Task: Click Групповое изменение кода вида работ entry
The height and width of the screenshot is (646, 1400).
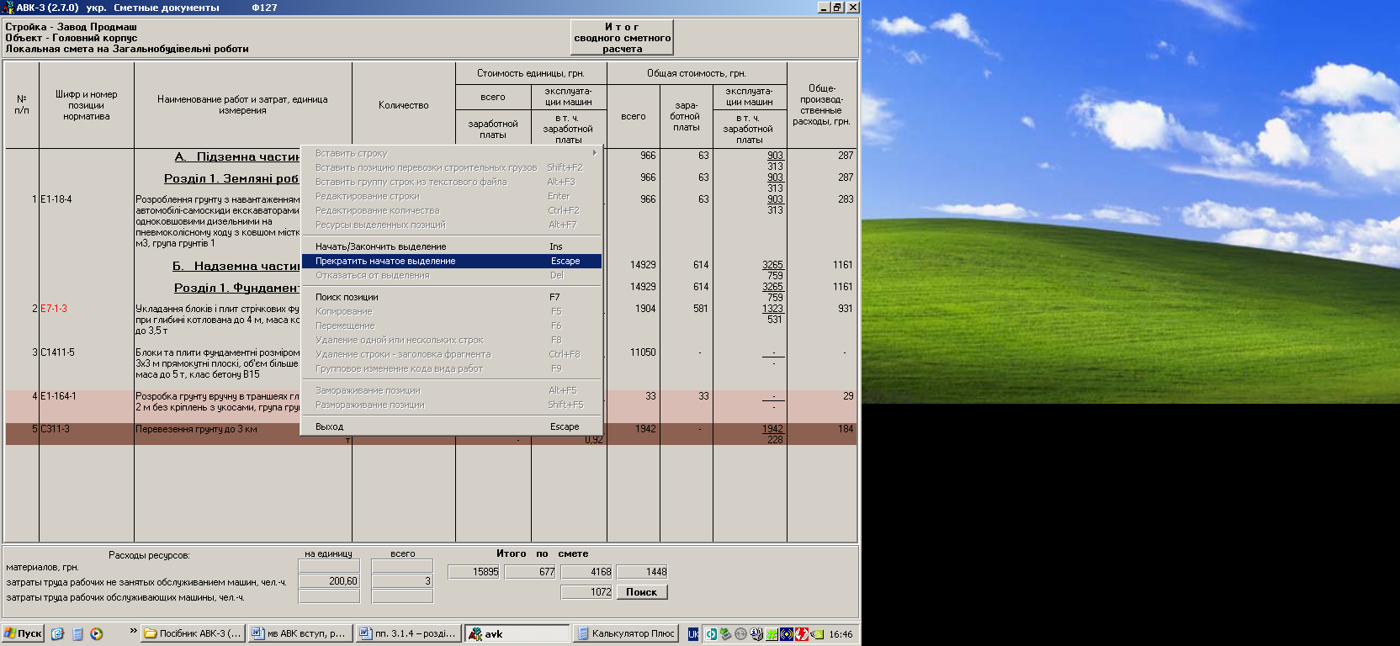Action: (452, 368)
